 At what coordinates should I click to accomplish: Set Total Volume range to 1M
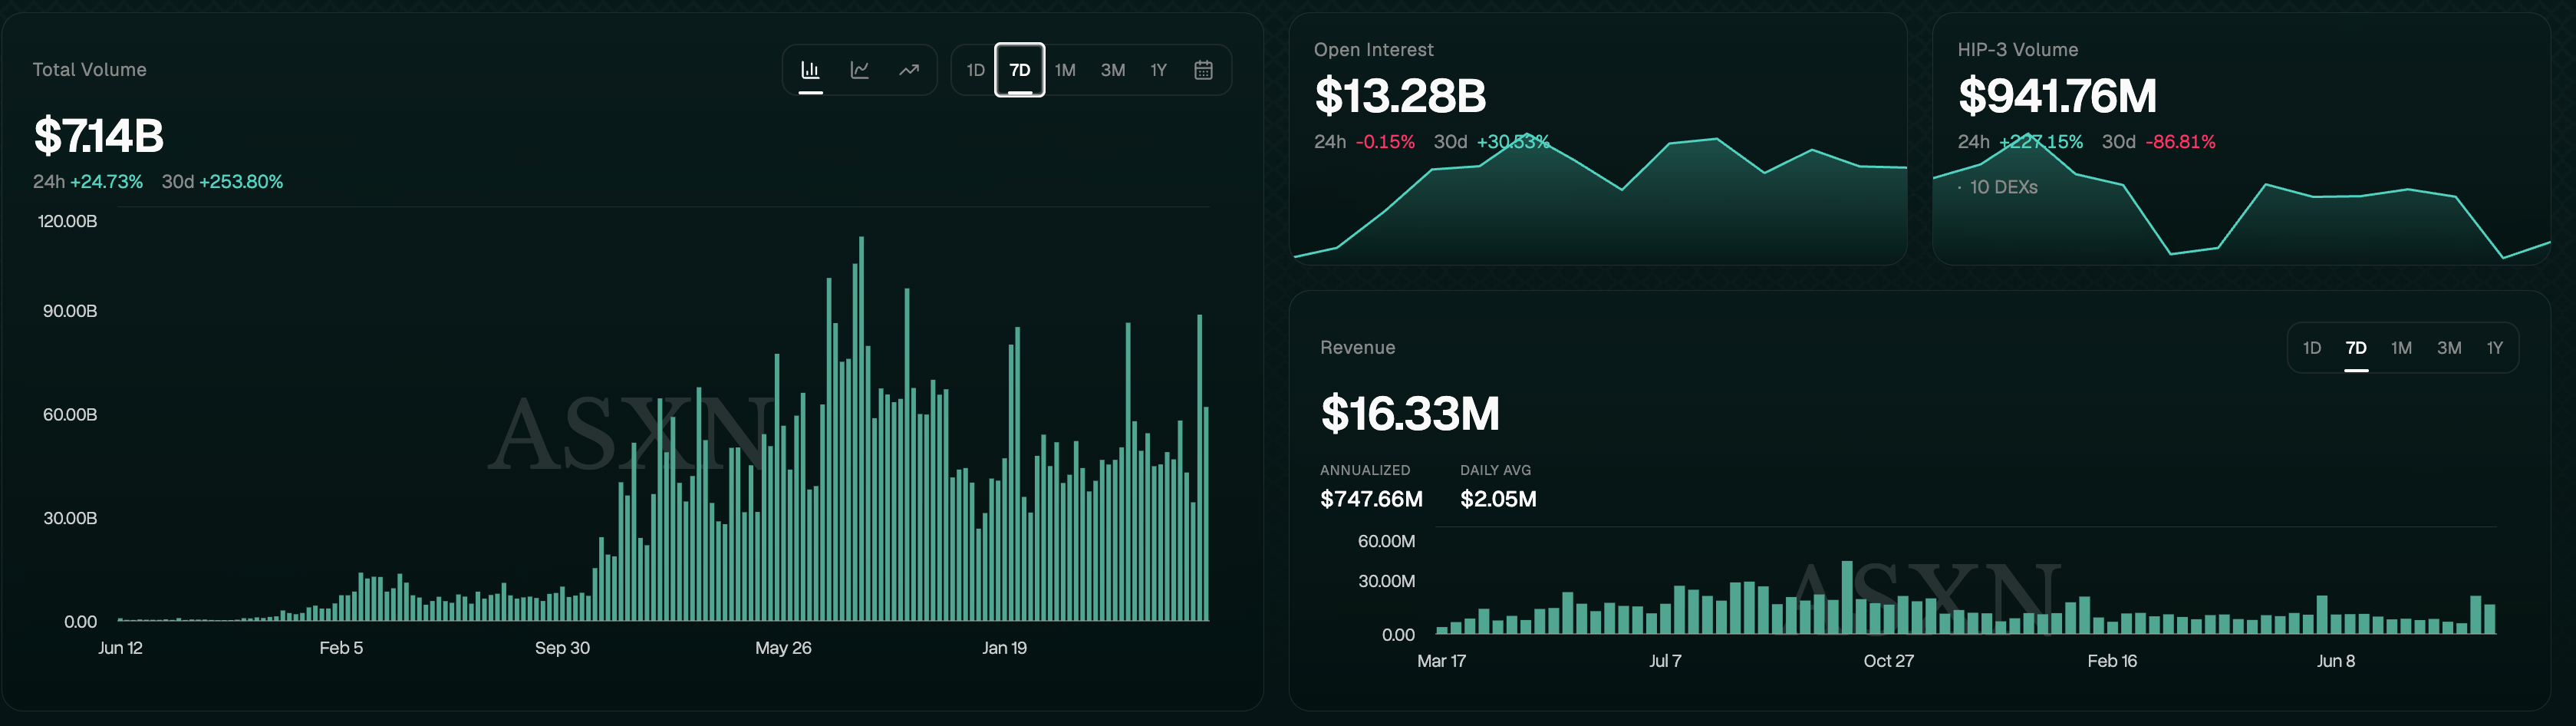click(x=1065, y=70)
